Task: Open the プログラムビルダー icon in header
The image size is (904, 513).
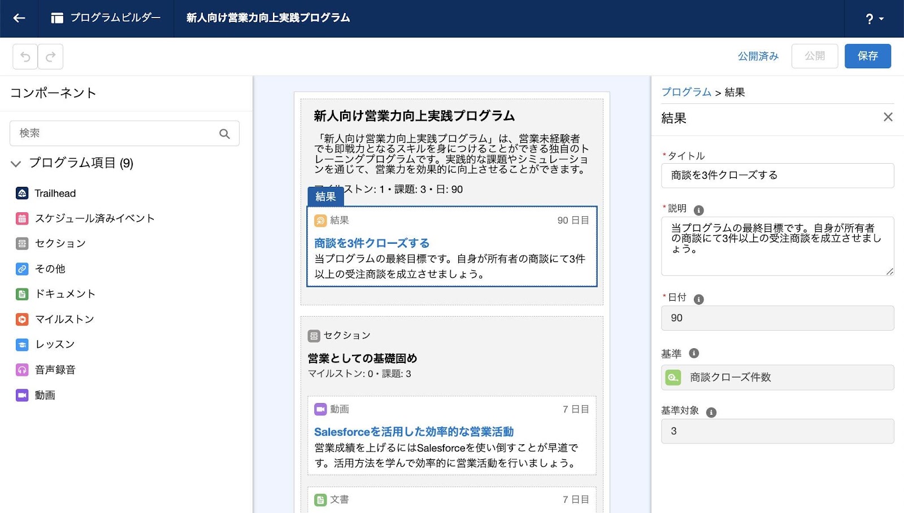Action: coord(57,18)
